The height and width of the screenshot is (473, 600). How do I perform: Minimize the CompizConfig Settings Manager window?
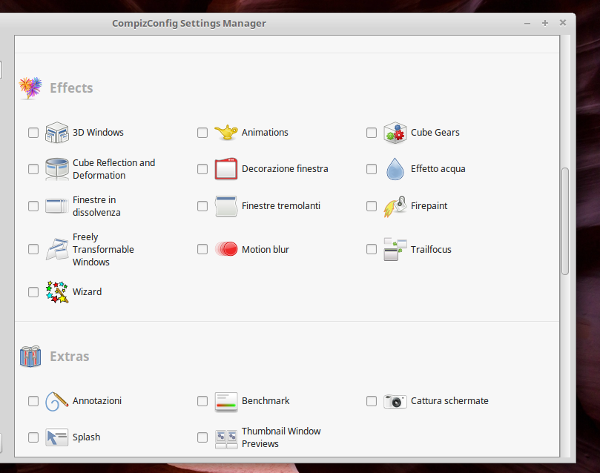pos(527,23)
